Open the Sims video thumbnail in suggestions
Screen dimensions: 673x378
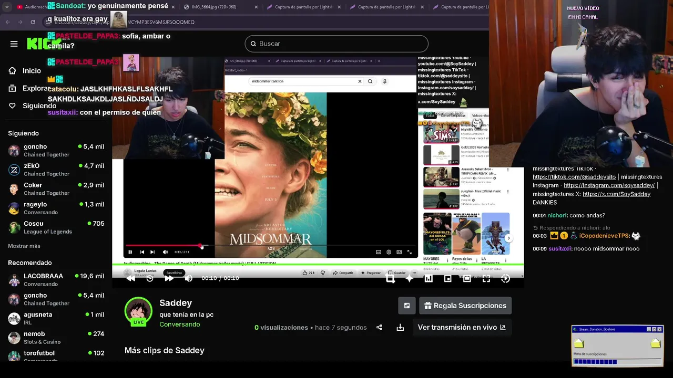click(442, 134)
